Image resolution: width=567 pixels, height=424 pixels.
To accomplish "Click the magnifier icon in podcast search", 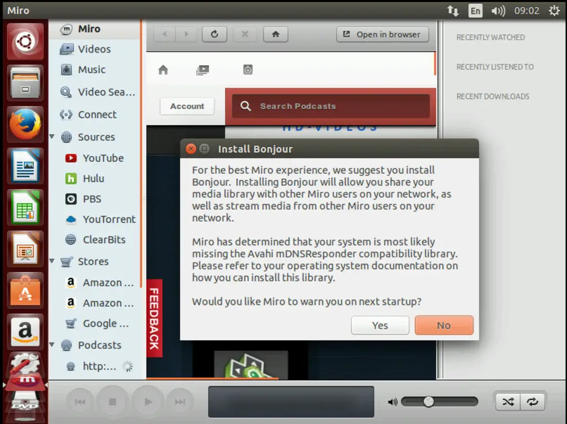I will pos(245,106).
